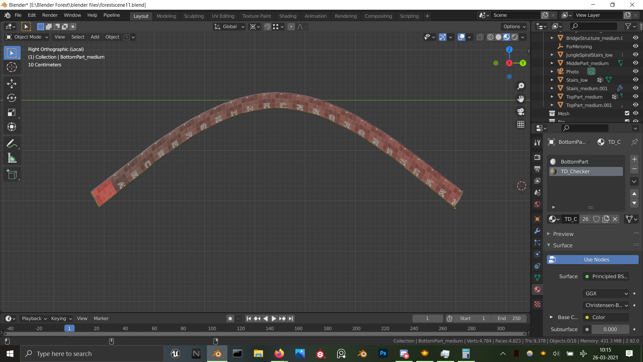
Task: Activate the Rotate tool
Action: pos(12,98)
